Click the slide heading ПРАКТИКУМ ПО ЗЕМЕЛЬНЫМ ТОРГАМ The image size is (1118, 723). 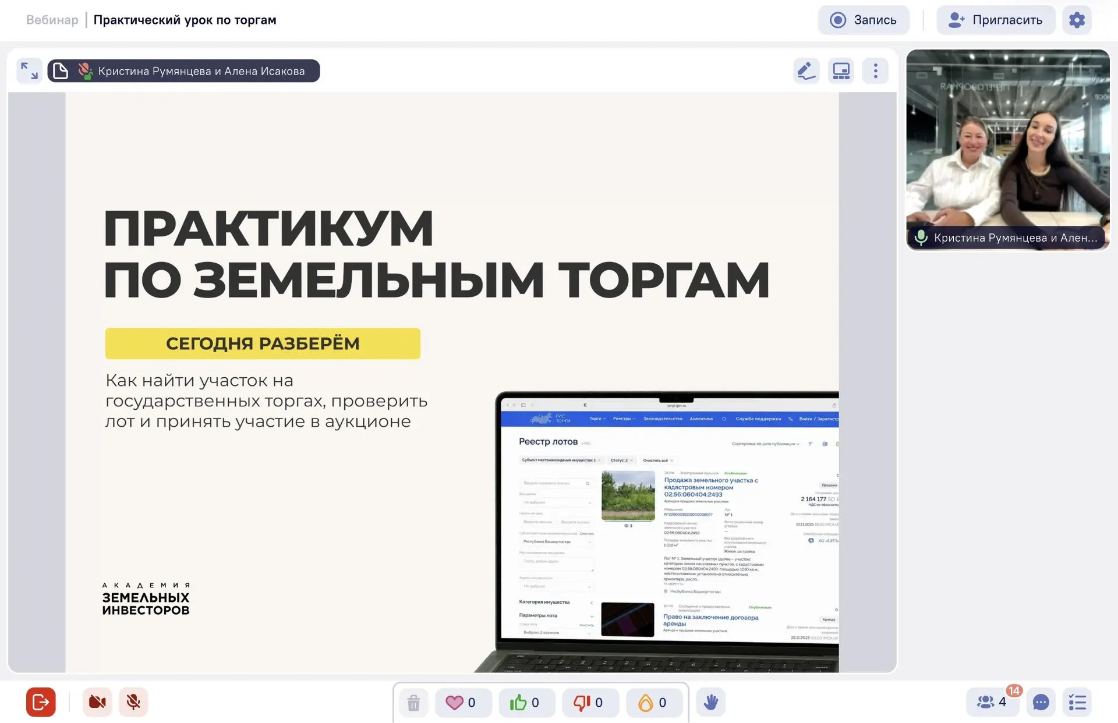tap(436, 254)
